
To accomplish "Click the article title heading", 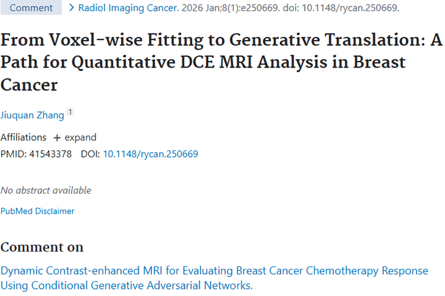I will pos(221,62).
